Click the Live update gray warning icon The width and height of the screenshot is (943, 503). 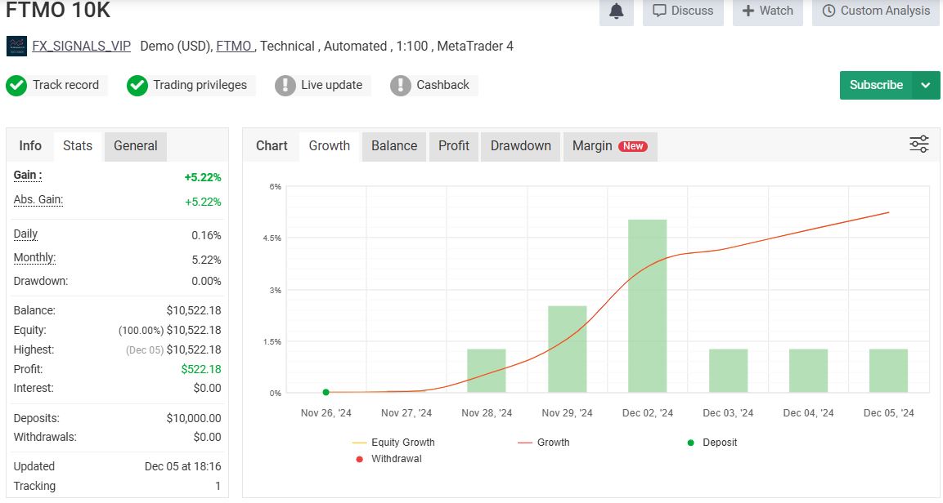point(285,85)
